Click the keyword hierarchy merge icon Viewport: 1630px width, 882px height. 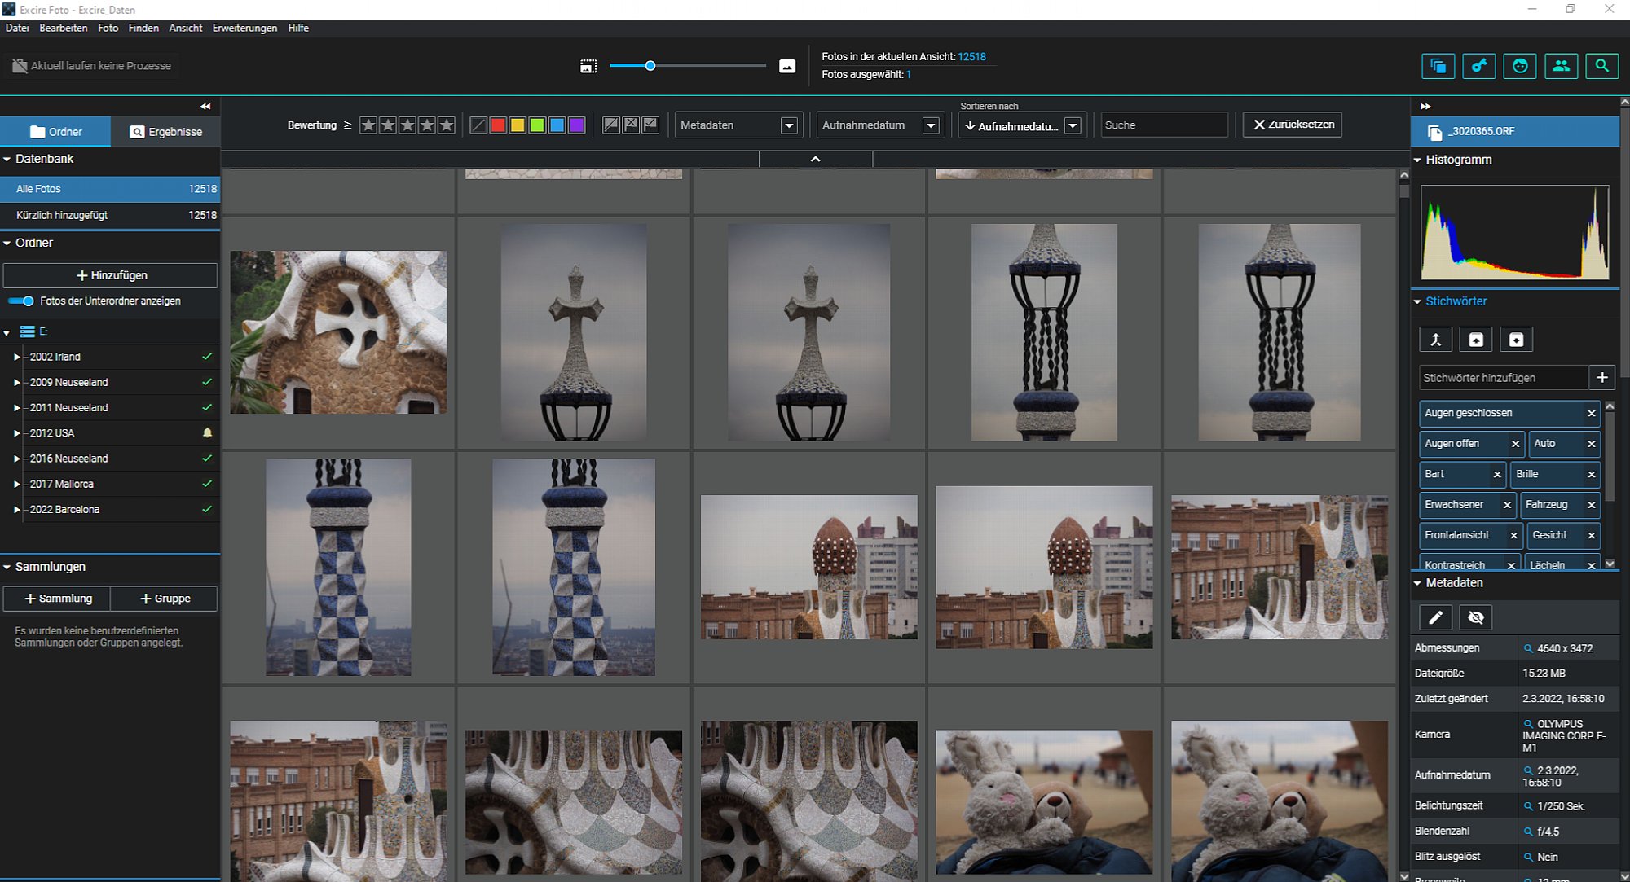[x=1436, y=340]
